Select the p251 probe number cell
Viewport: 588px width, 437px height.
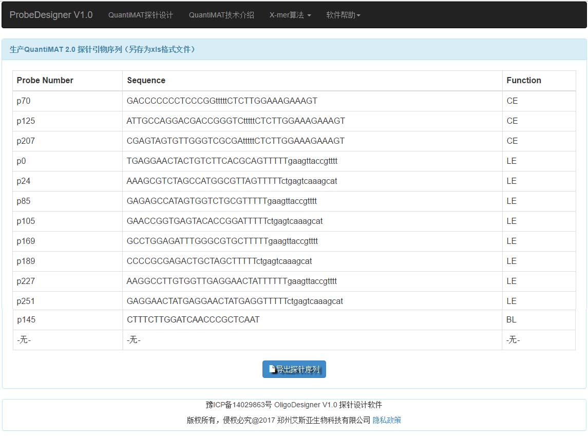point(67,301)
